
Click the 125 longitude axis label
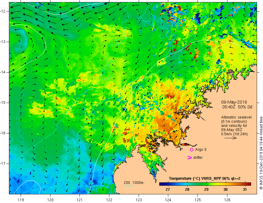click(x=198, y=200)
